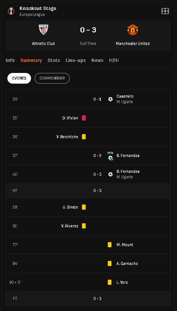Click Y. Berchiche's yellow card icon

coord(84,137)
